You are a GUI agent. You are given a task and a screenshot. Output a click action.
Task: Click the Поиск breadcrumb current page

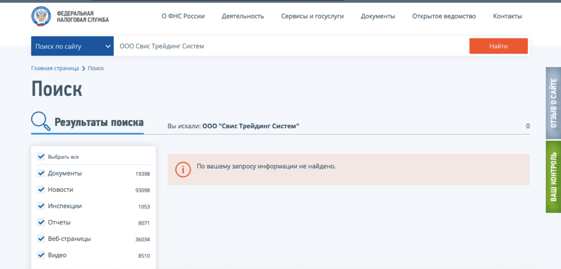(x=96, y=68)
